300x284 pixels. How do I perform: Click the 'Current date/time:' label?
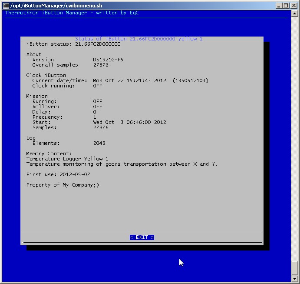click(x=59, y=80)
